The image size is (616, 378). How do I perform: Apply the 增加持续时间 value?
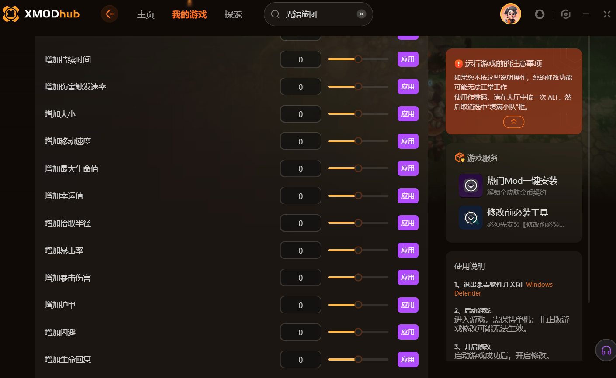[x=408, y=59]
